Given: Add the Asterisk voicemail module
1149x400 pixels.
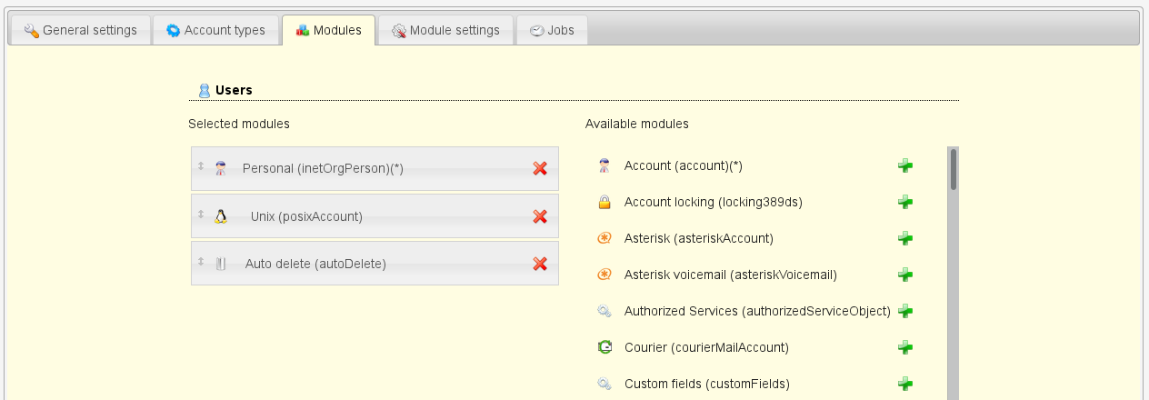Looking at the screenshot, I should click(x=904, y=275).
